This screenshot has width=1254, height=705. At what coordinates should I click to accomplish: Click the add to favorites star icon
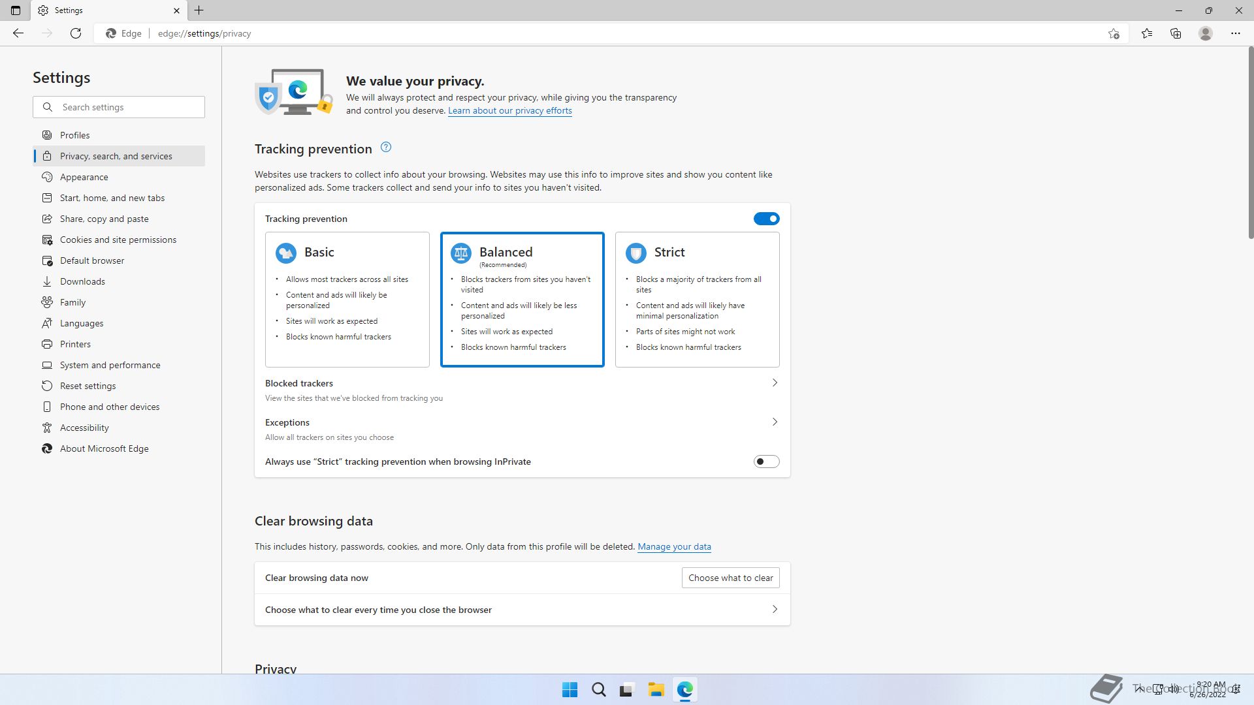click(x=1114, y=33)
